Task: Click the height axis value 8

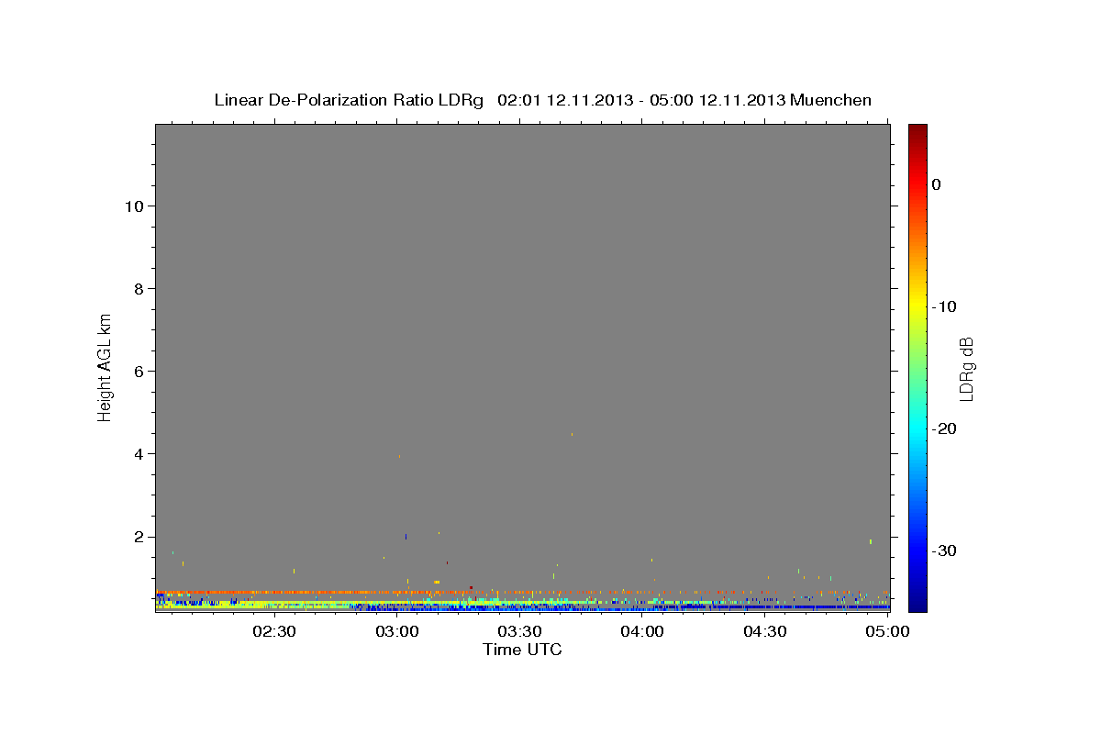Action: [137, 289]
